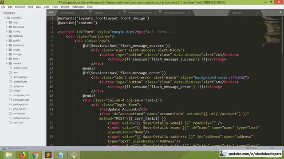284x159 pixels.
Task: Open Google Chrome from the taskbar
Action: [35, 155]
